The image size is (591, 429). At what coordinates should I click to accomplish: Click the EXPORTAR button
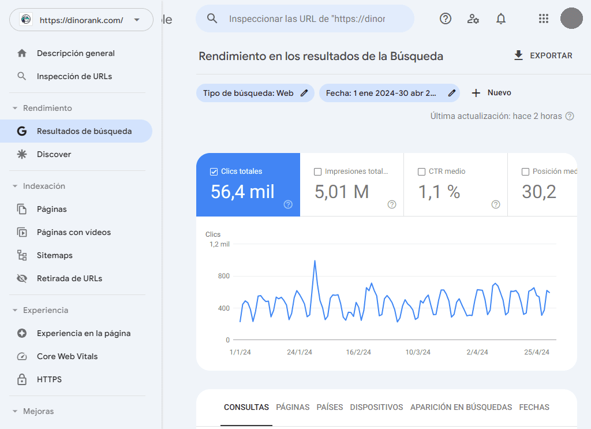pyautogui.click(x=543, y=55)
